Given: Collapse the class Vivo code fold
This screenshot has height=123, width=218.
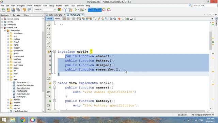Looking at the screenshot, I should (54, 83).
